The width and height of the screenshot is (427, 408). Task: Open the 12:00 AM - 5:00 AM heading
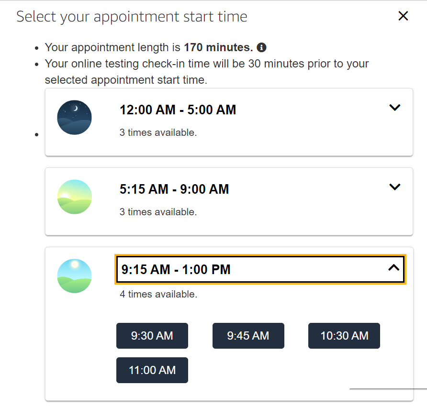point(178,110)
